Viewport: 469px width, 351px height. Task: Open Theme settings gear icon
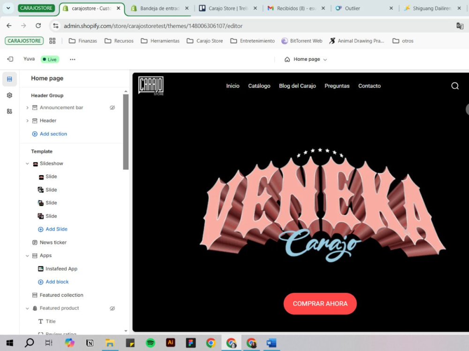pos(9,95)
